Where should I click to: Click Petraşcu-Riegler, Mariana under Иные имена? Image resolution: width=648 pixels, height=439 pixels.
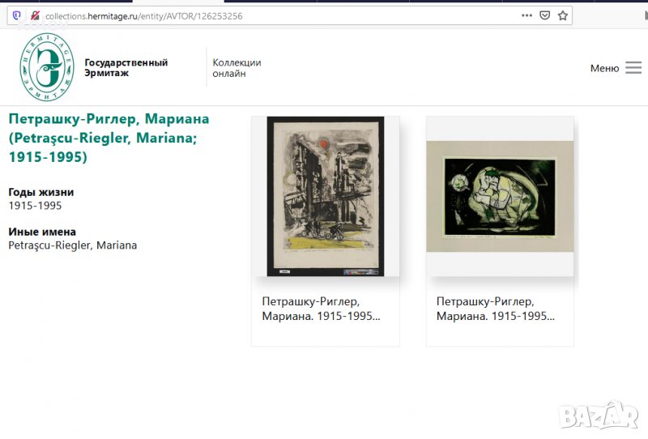[x=73, y=245]
